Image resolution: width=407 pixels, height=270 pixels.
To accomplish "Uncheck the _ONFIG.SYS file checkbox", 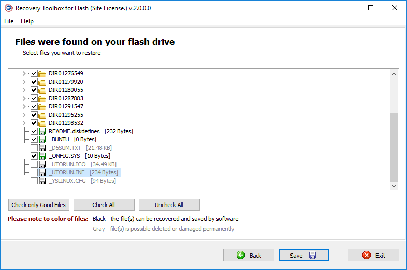I will 34,156.
